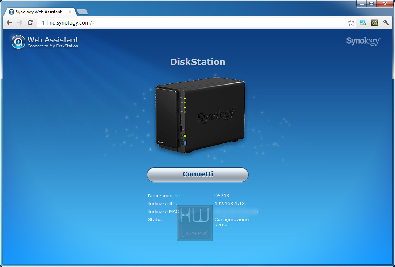
Task: Click the yellow checkmark extension icon
Action: 375,23
